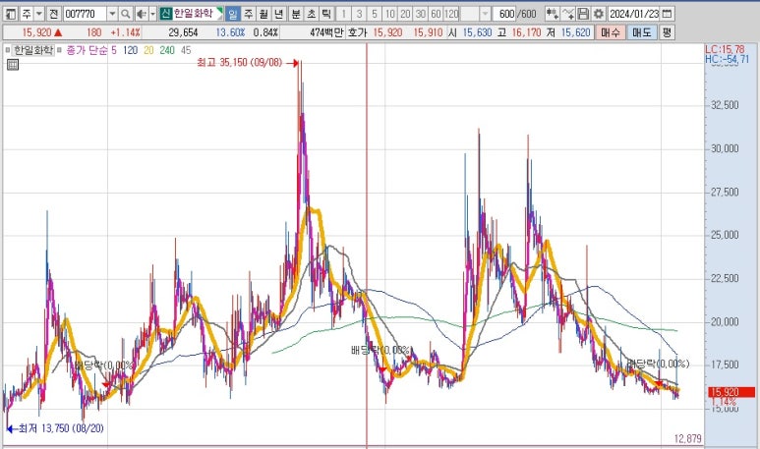Select the 주 weekly chart period
760x449 pixels.
pos(248,14)
